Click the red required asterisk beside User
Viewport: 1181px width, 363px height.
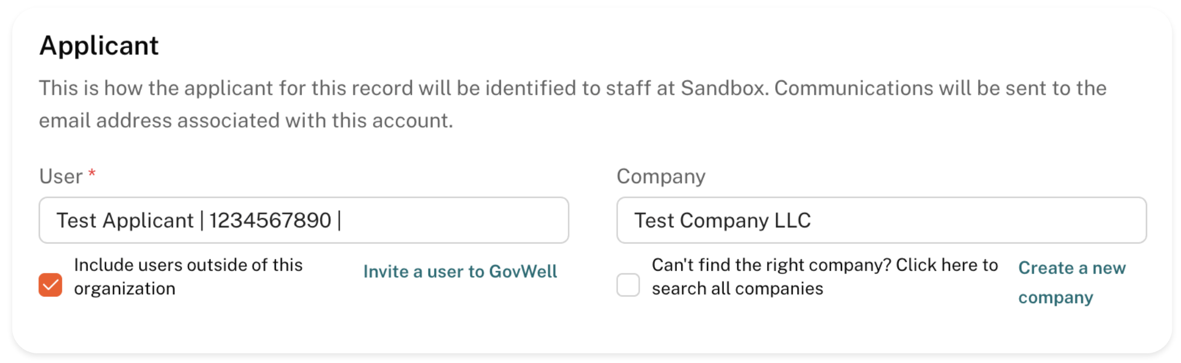click(x=92, y=173)
